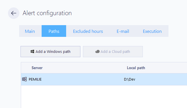The image size is (187, 108).
Task: Sort by the Local path column header
Action: tap(136, 68)
